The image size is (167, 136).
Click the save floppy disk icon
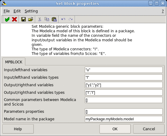click(24, 19)
